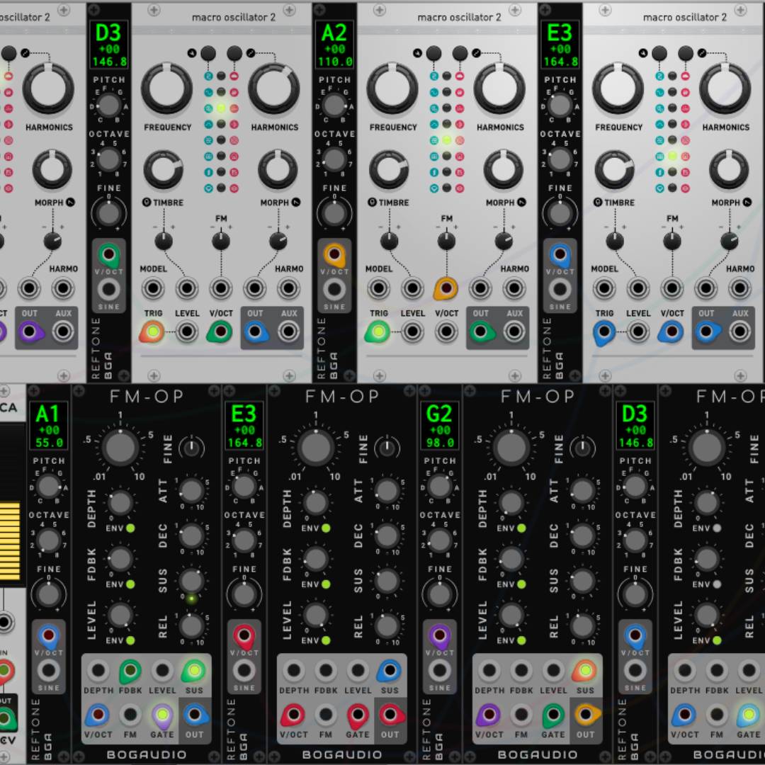Viewport: 765px width, 765px height.
Task: Click the orange TRIG jack on the macro oscillator
Action: [152, 331]
